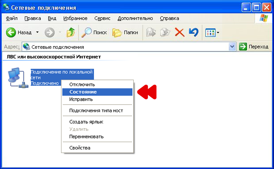Open the Правка menu
The image size is (274, 169).
coord(33,18)
